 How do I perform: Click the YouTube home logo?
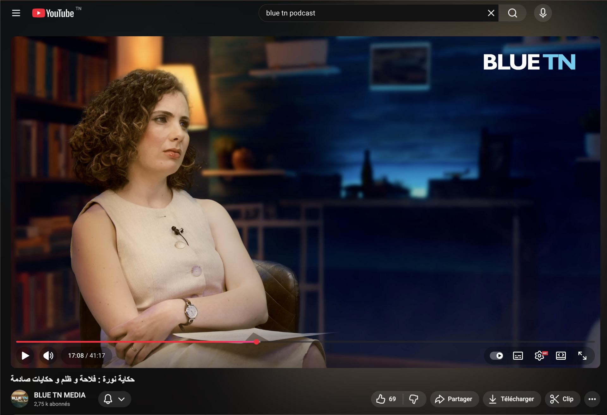click(53, 13)
